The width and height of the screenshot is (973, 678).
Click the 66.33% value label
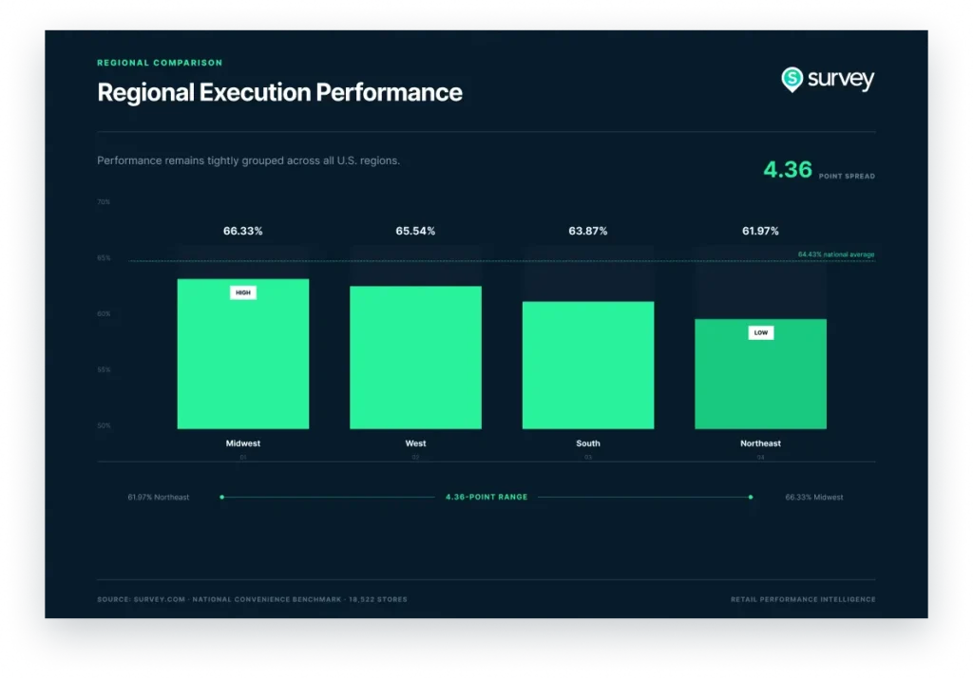pyautogui.click(x=243, y=231)
